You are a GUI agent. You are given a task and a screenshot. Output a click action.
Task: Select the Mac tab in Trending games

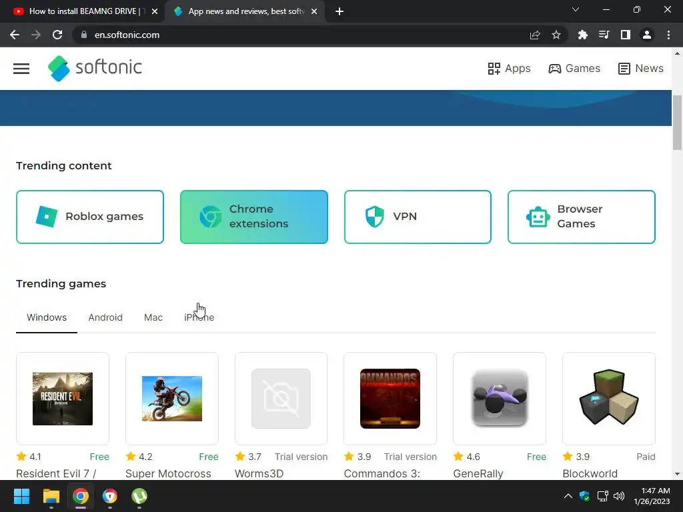pyautogui.click(x=153, y=317)
